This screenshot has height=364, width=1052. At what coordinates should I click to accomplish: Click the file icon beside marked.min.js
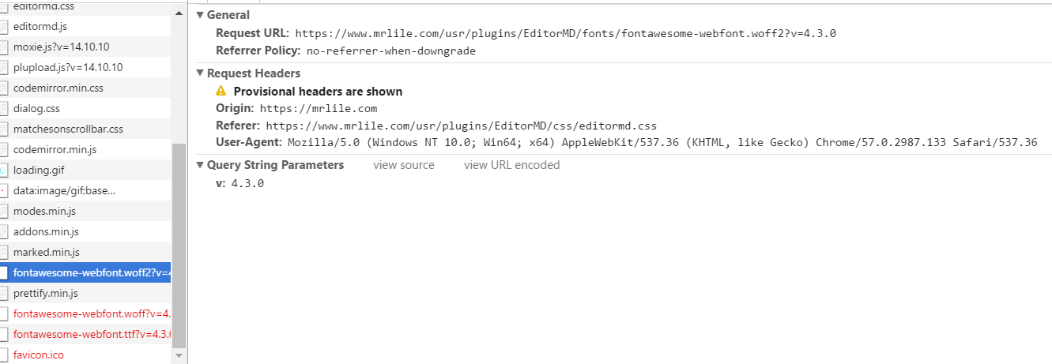[3, 253]
